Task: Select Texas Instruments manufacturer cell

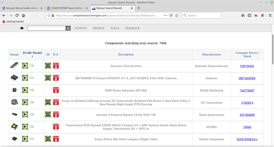Action: [x=212, y=115]
